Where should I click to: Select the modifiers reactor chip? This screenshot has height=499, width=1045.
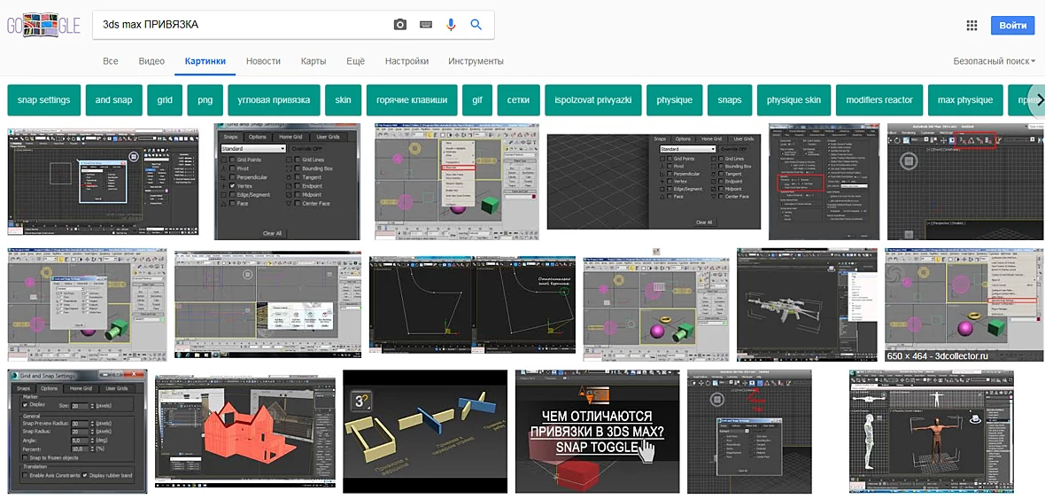[x=879, y=100]
